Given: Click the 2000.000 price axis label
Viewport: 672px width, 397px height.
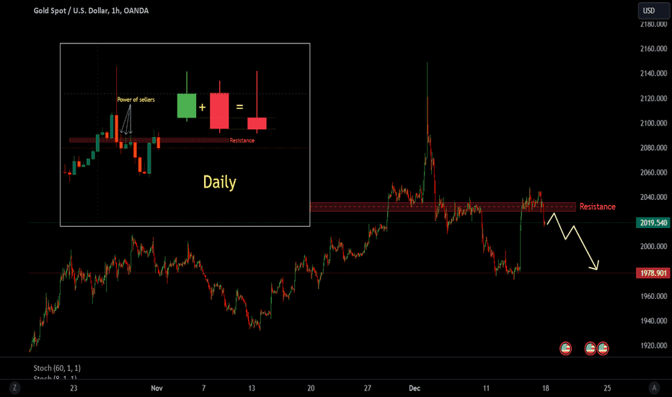Looking at the screenshot, I should (x=653, y=246).
